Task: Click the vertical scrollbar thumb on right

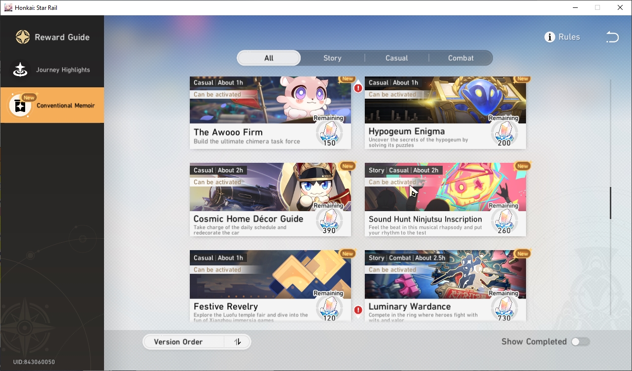Action: pyautogui.click(x=610, y=203)
